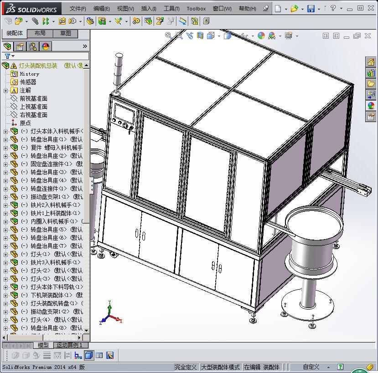378x373 pixels.
Task: Open the Linear Pattern dropdown arrow
Action: click(x=53, y=21)
